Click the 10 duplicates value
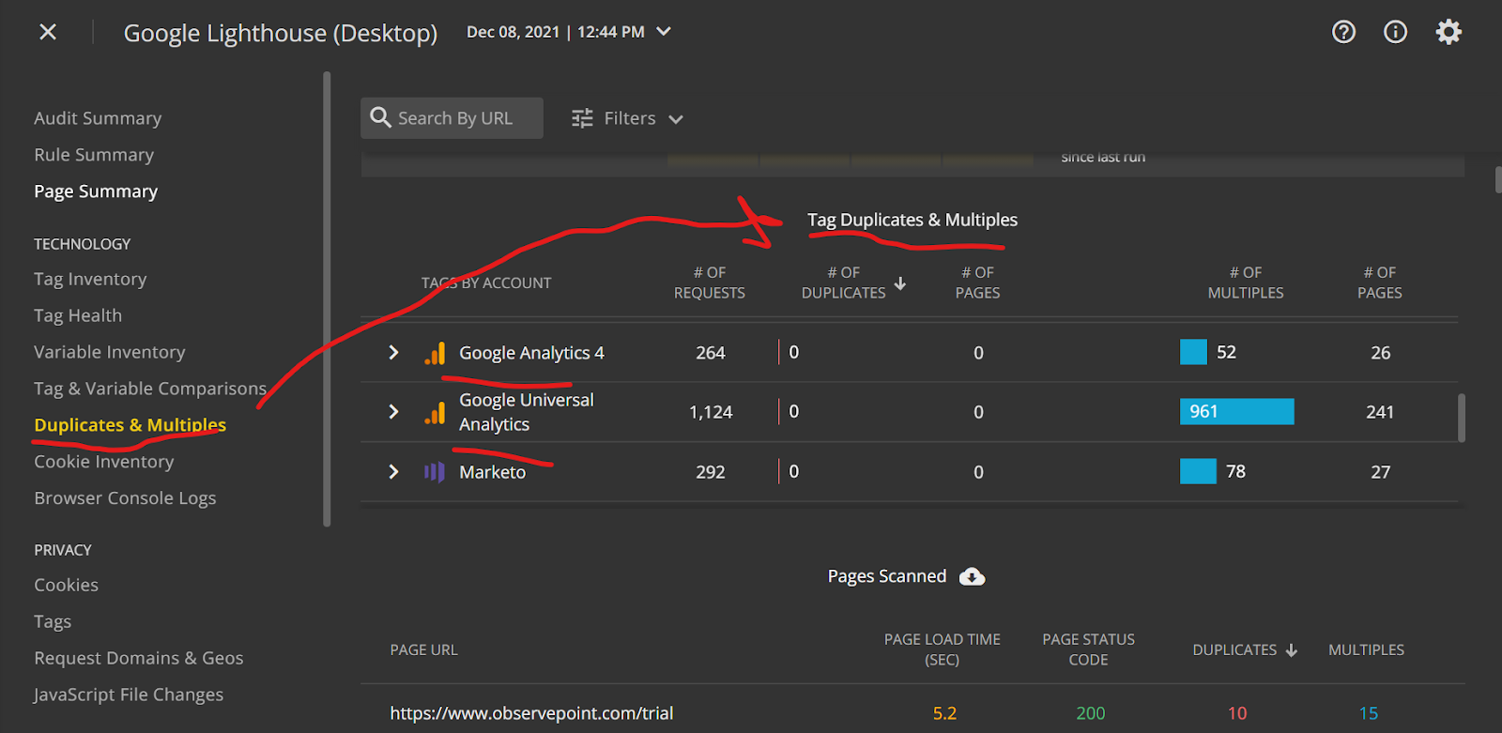 [1237, 713]
